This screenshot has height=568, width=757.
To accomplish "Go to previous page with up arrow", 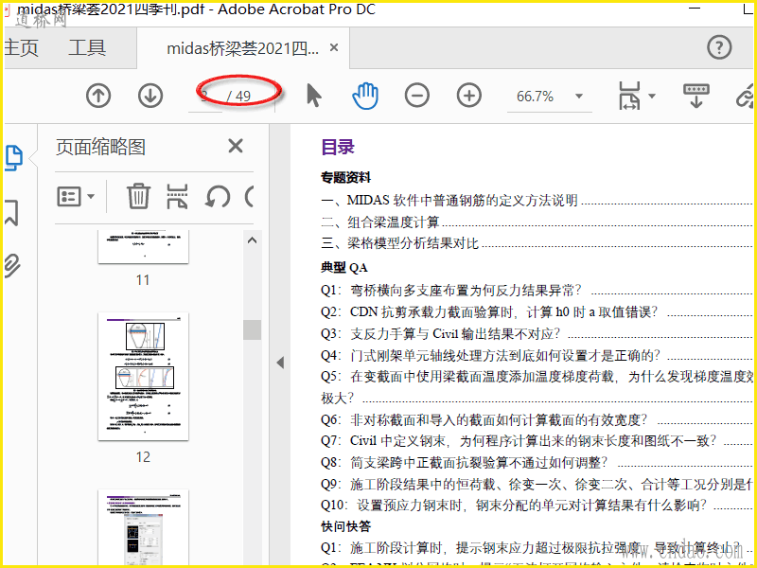I will (98, 96).
